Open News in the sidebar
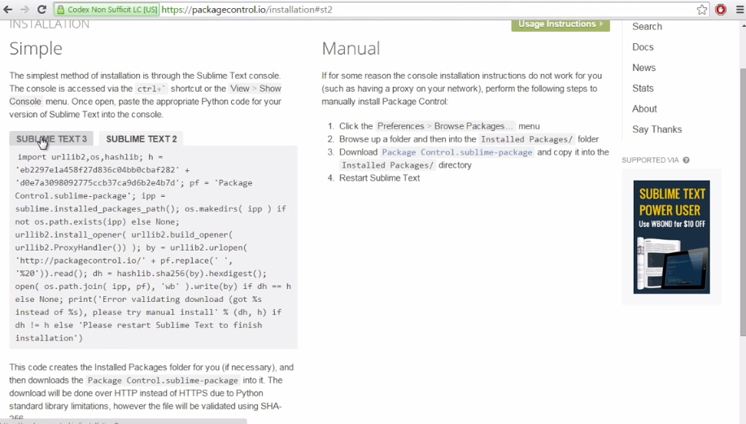746x424 pixels. (643, 68)
